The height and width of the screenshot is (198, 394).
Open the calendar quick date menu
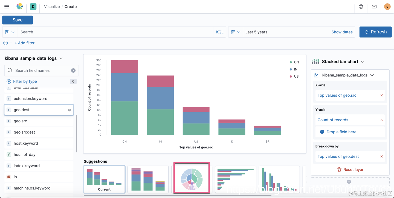(236, 32)
